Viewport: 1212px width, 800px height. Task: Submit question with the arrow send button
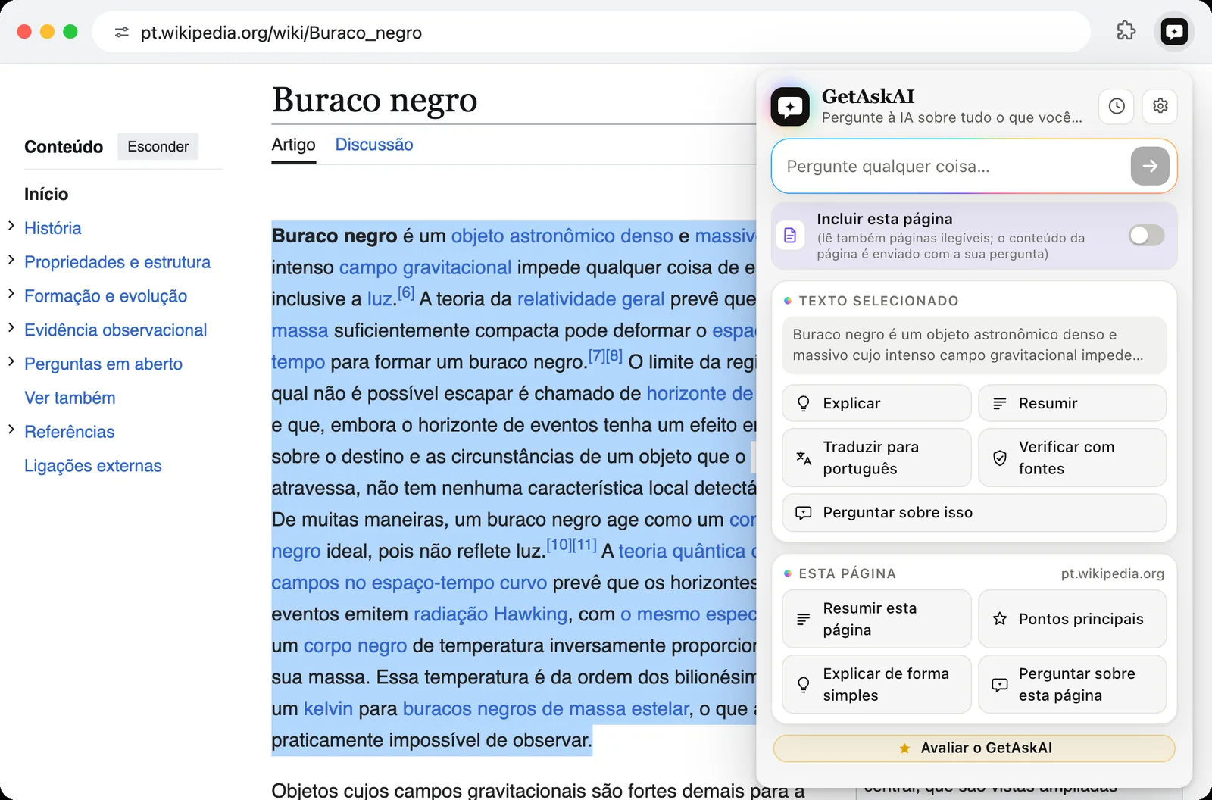pyautogui.click(x=1150, y=166)
